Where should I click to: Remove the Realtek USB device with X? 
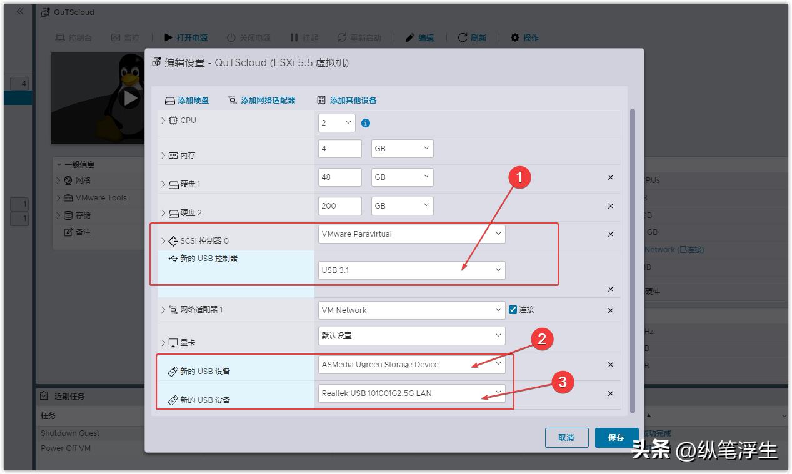610,393
